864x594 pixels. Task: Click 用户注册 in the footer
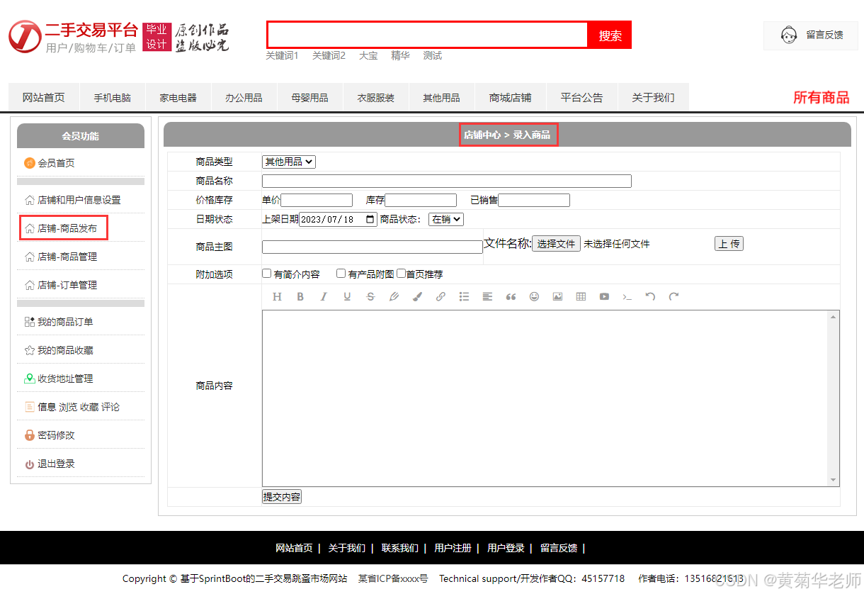pyautogui.click(x=453, y=548)
